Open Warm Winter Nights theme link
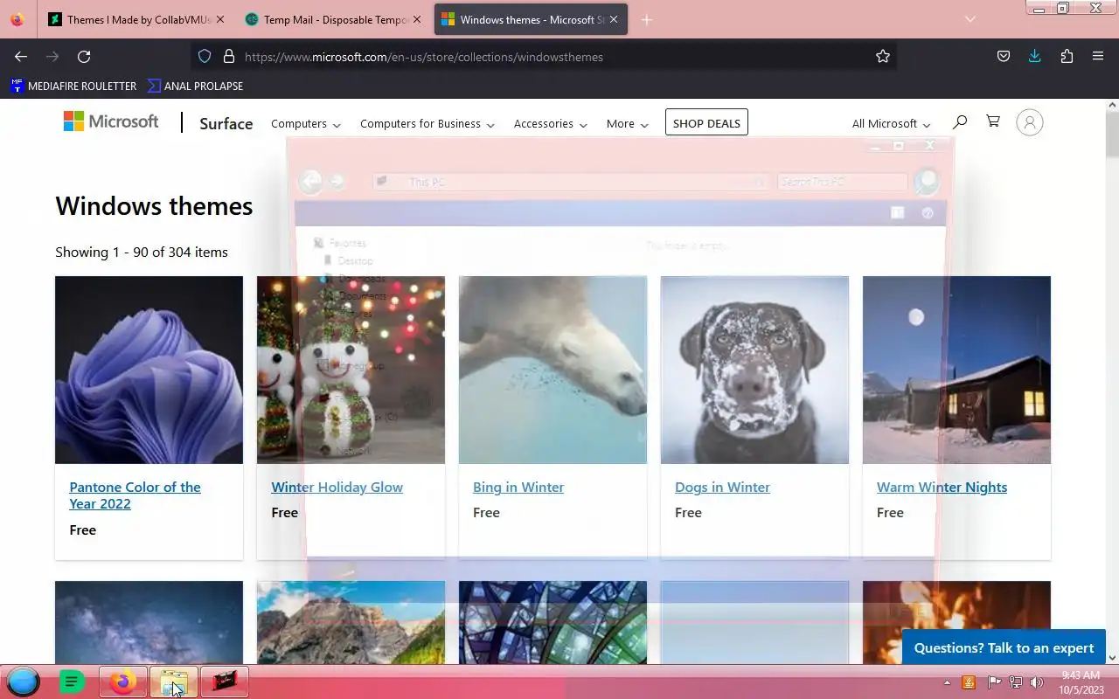Screen dimensions: 1119x699 (942, 488)
